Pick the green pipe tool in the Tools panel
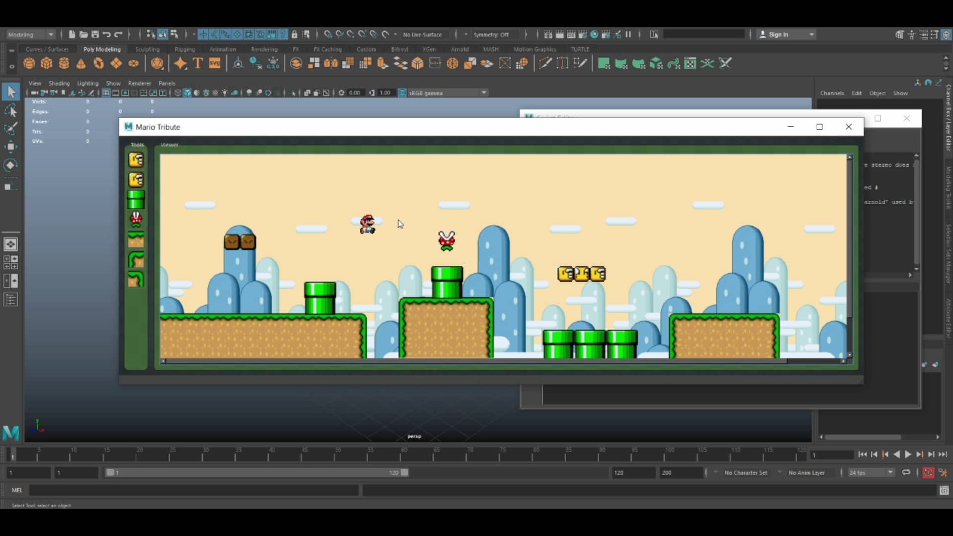The image size is (953, 536). coord(136,200)
